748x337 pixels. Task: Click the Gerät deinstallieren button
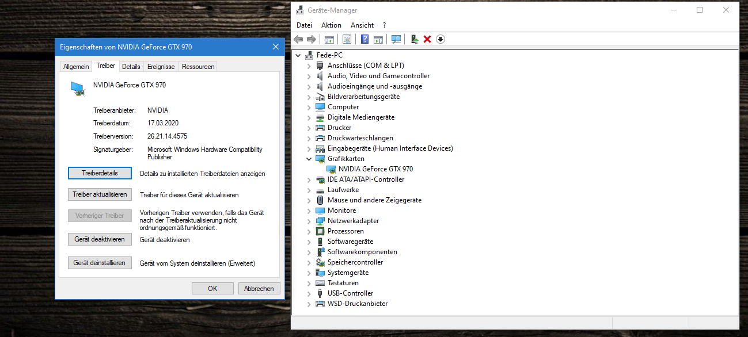point(100,263)
